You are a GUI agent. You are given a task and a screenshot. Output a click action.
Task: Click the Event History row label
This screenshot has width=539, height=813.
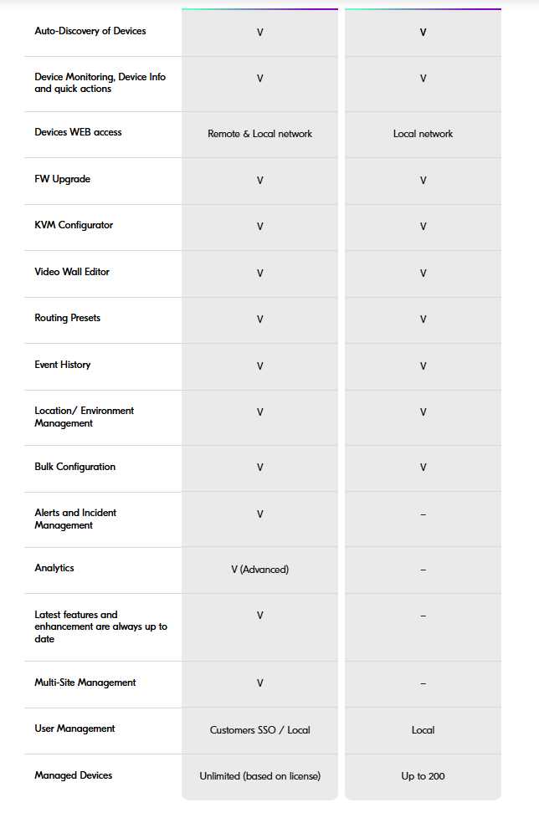pyautogui.click(x=63, y=365)
